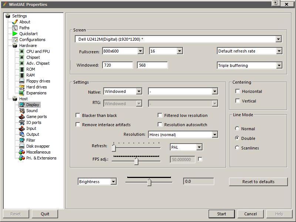The image size is (296, 222).
Task: Click the Brightness slider thumb
Action: click(x=149, y=182)
